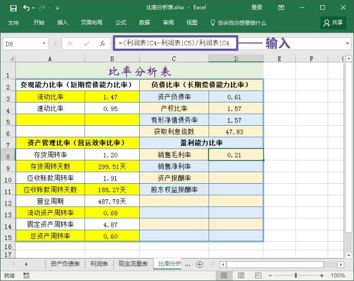Switch to the 开始 ribbon tab
Viewport: 354px width, 281px height.
point(39,22)
